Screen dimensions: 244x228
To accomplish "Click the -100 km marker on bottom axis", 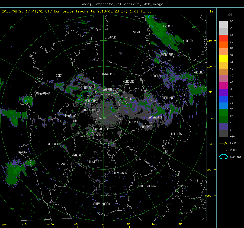I will (50, 224).
